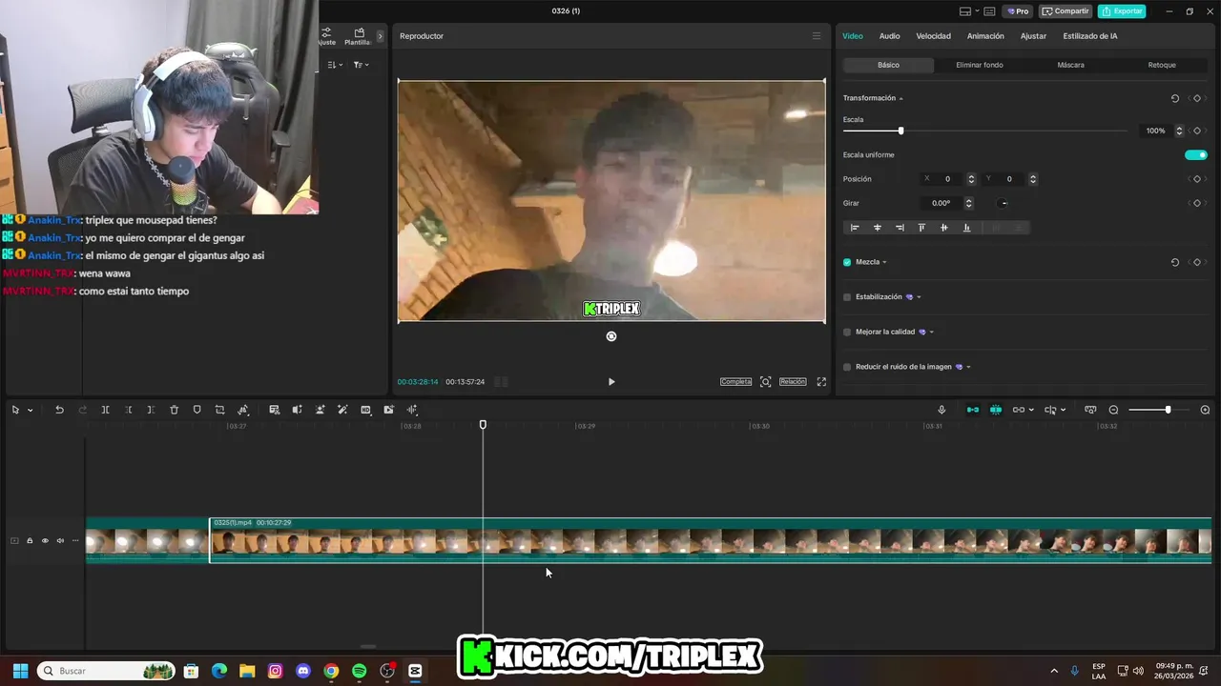Expand the Mezcla section arrow
The image size is (1221, 686).
884,262
